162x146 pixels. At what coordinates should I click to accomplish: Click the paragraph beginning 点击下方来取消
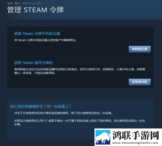point(63,113)
